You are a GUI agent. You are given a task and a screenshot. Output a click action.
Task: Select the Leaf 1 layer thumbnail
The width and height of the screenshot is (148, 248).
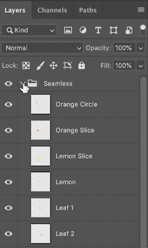tap(41, 208)
